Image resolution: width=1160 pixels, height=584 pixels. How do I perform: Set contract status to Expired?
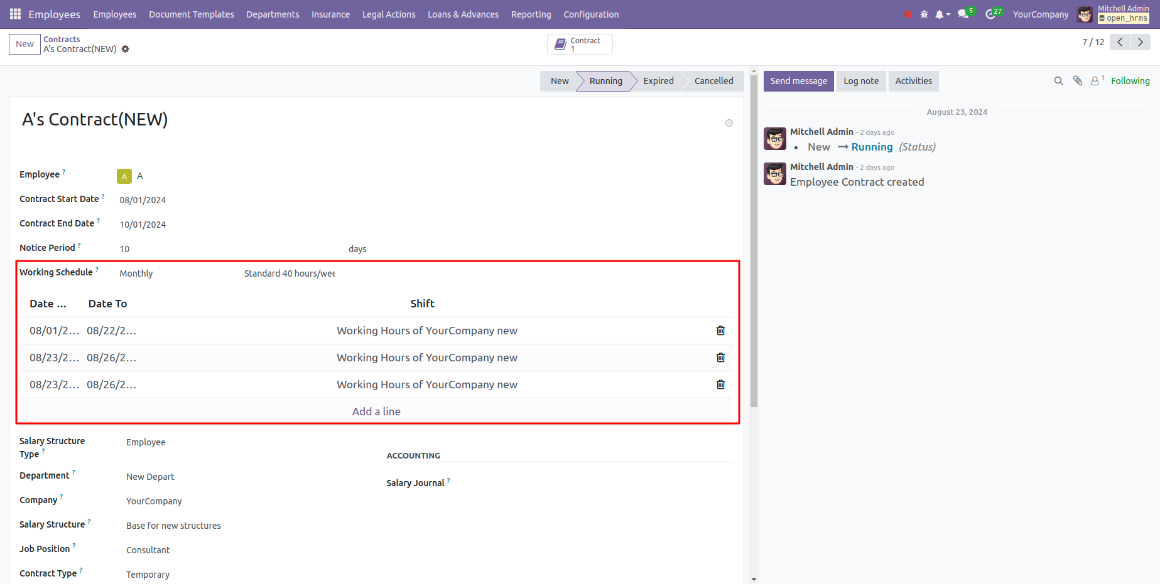coord(658,81)
